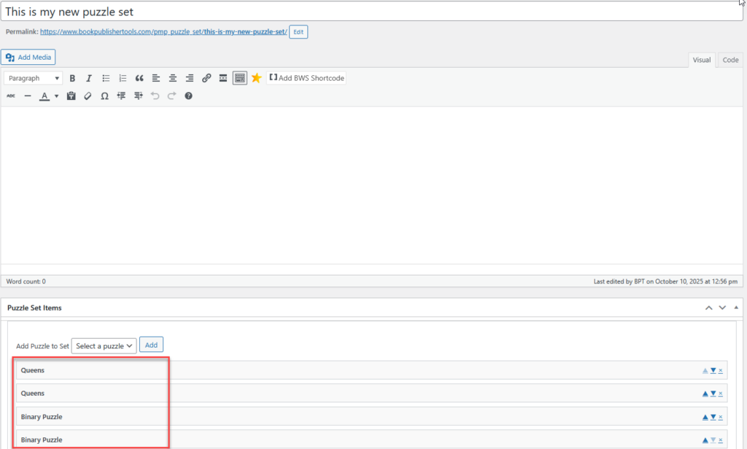Toggle bulleted list formatting
This screenshot has width=747, height=449.
(106, 78)
